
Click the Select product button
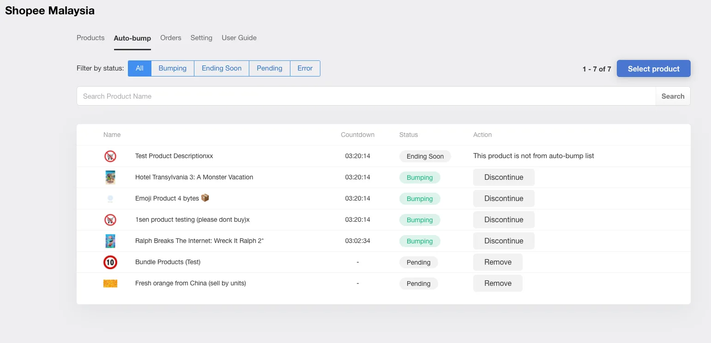(653, 68)
